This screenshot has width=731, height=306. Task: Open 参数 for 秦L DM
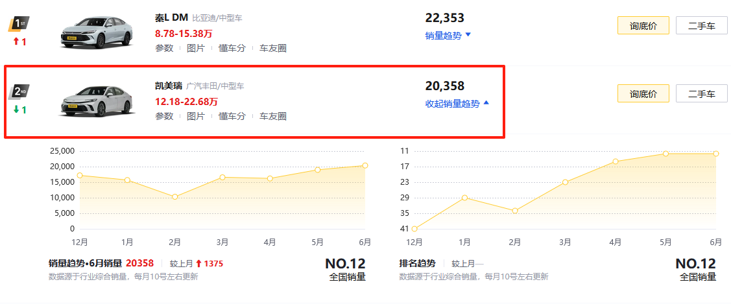coord(164,48)
